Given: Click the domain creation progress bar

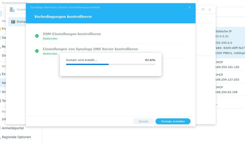Looking at the screenshot, I should (111, 64).
